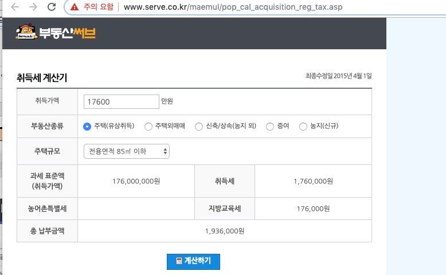
Task: Select the 만원 unit label
Action: coord(167,101)
